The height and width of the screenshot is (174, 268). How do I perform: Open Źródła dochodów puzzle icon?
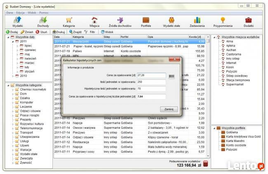pyautogui.click(x=120, y=22)
